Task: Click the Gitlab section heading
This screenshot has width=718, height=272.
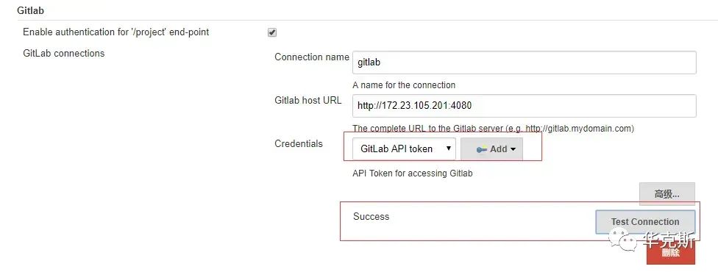Action: [30, 10]
